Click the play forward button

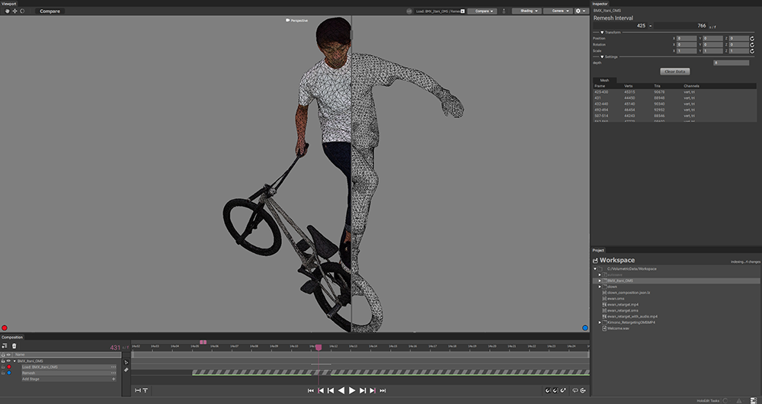352,390
